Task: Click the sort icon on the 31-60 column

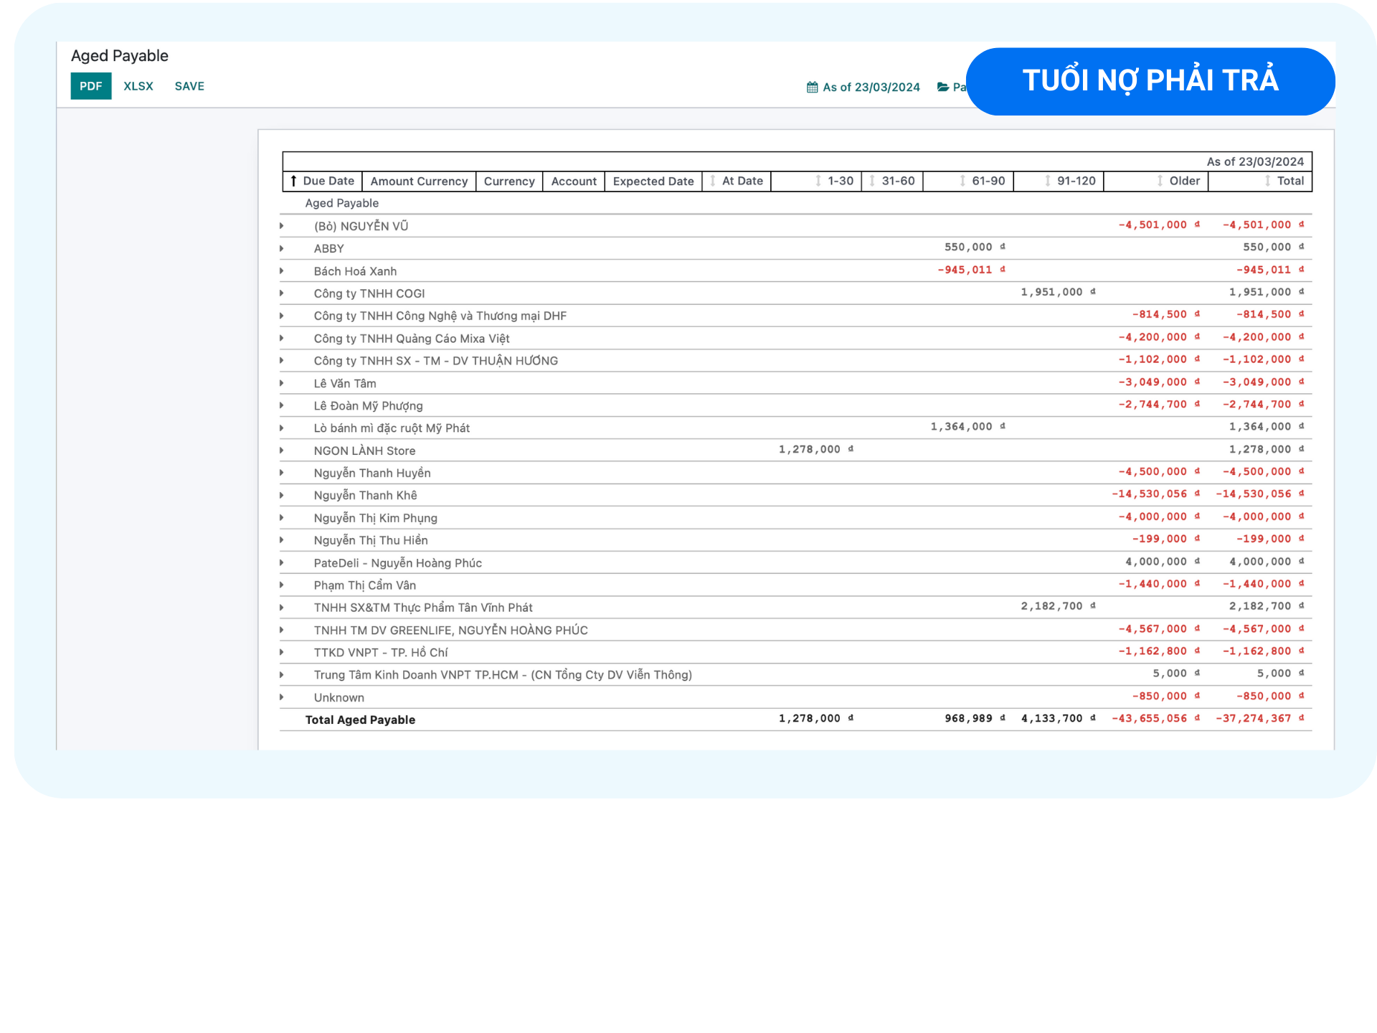Action: point(872,181)
